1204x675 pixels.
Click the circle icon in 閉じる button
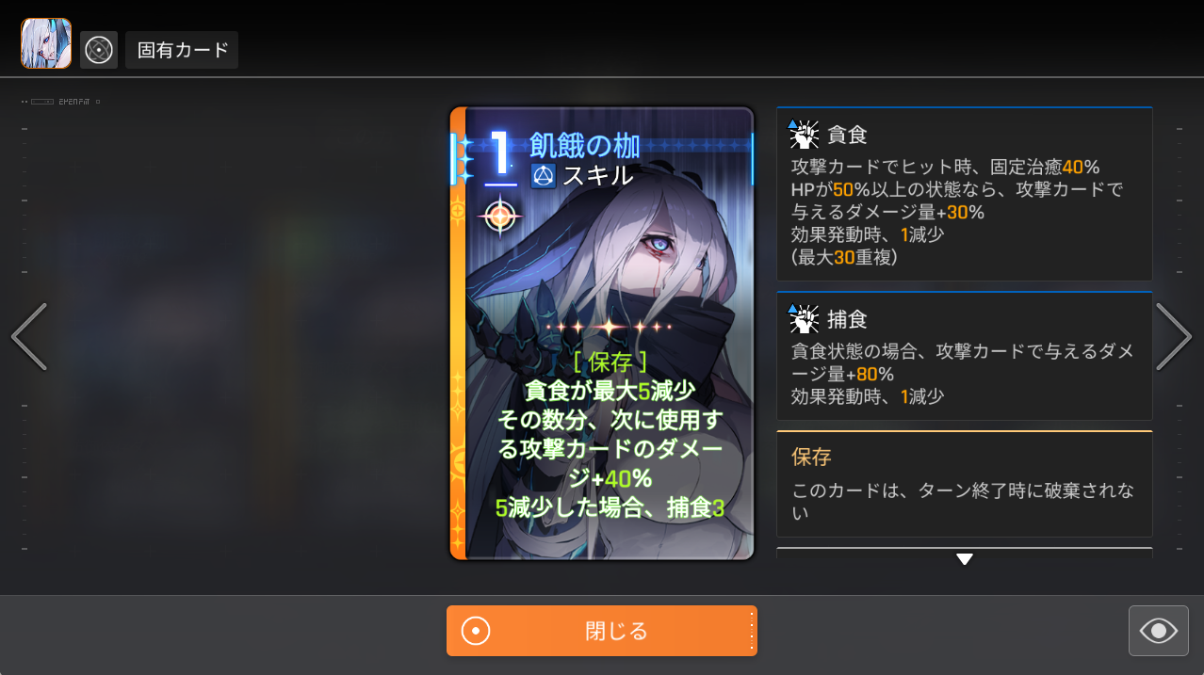(476, 631)
